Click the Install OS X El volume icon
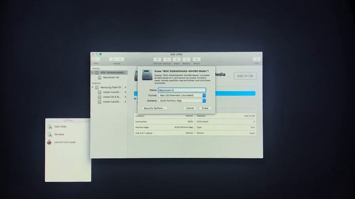 (99, 97)
